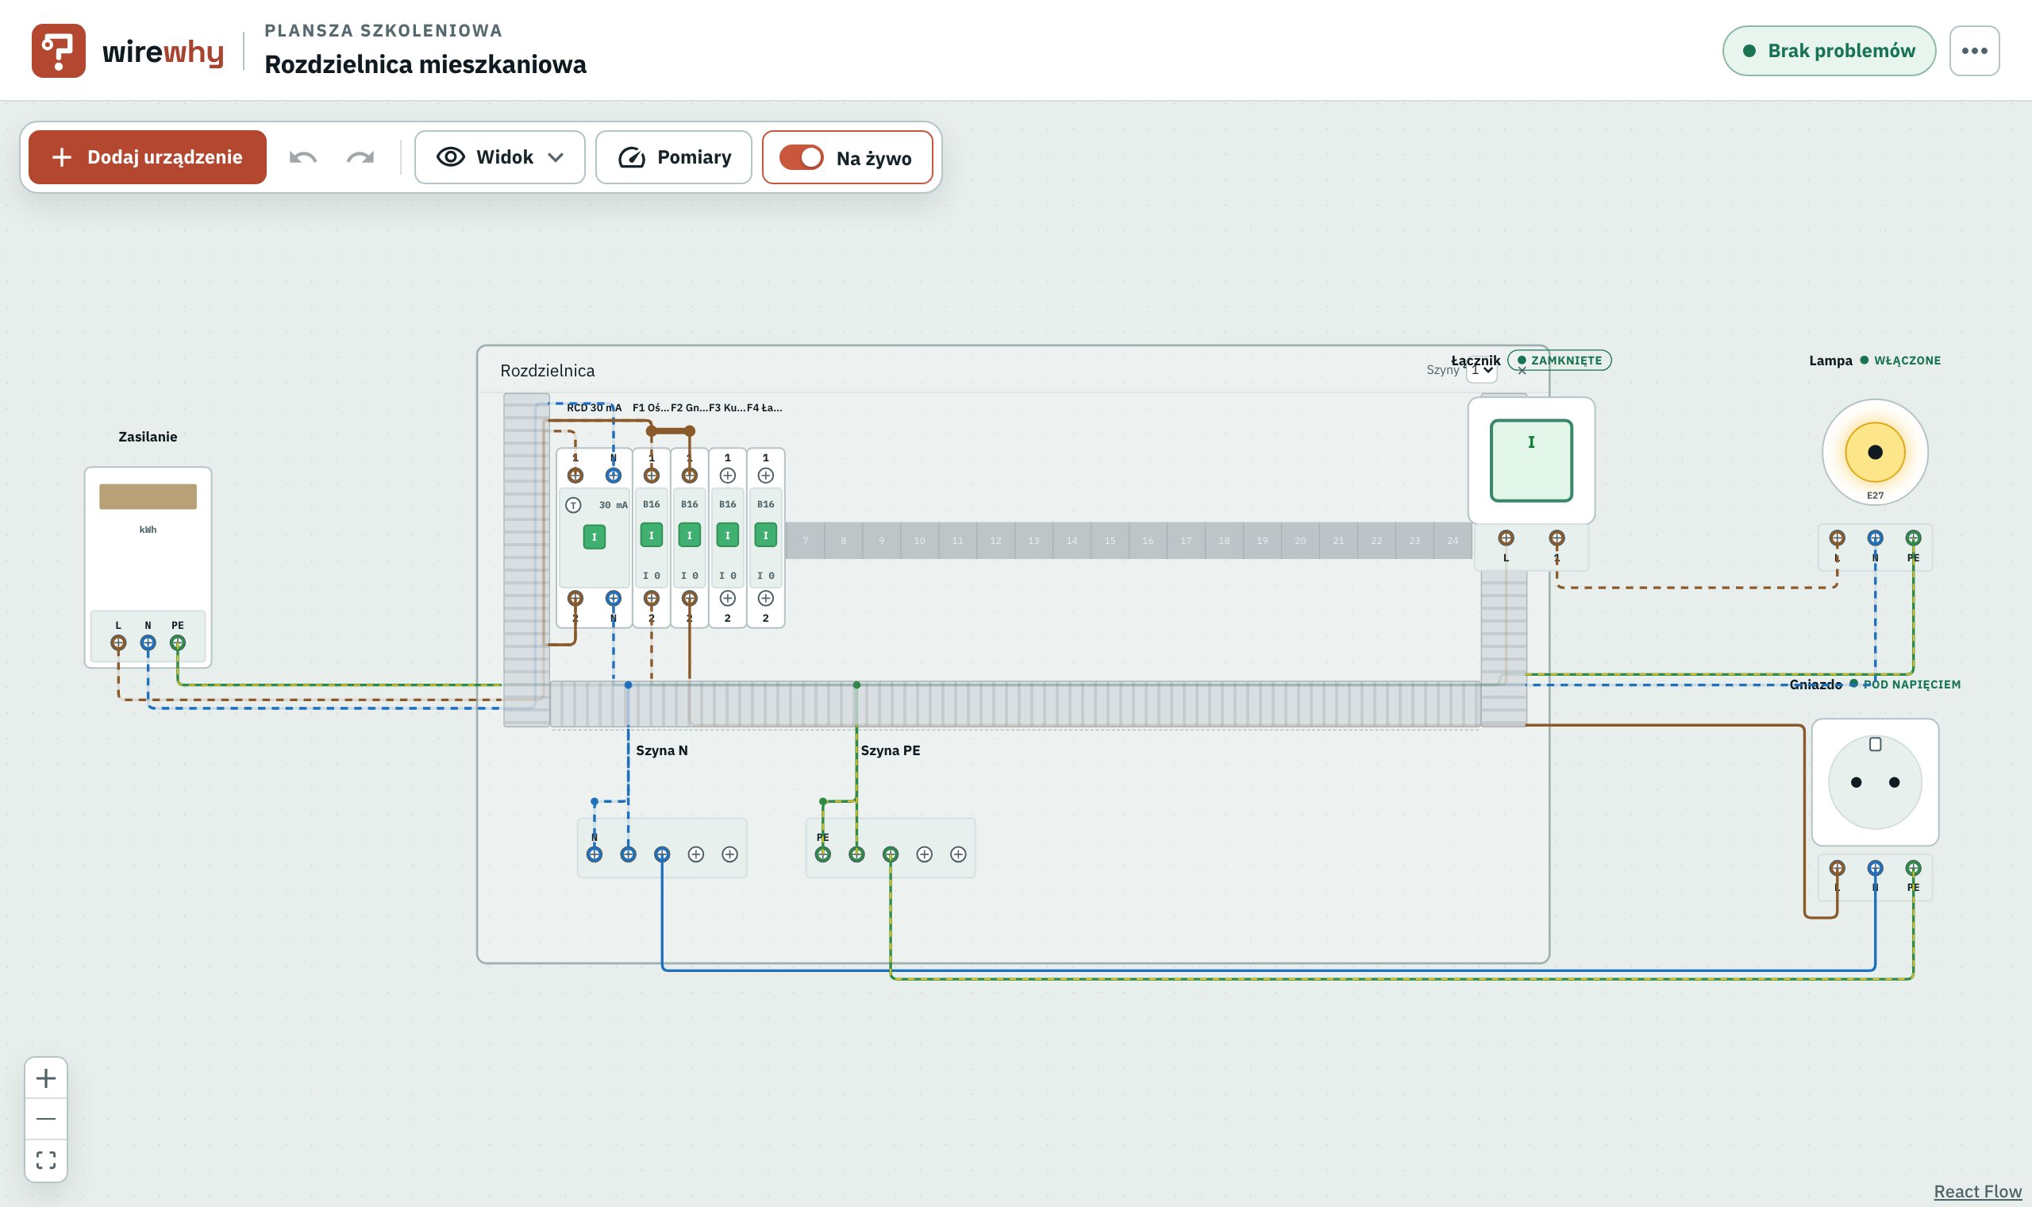Click the Dodaj urządzenie button
This screenshot has height=1207, width=2032.
click(147, 157)
